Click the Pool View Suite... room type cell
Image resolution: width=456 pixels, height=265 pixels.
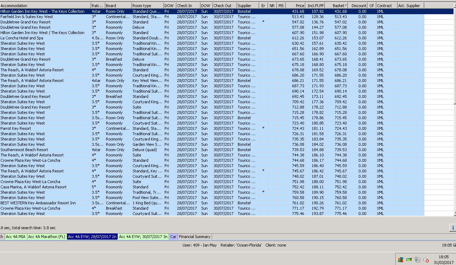pos(147,198)
